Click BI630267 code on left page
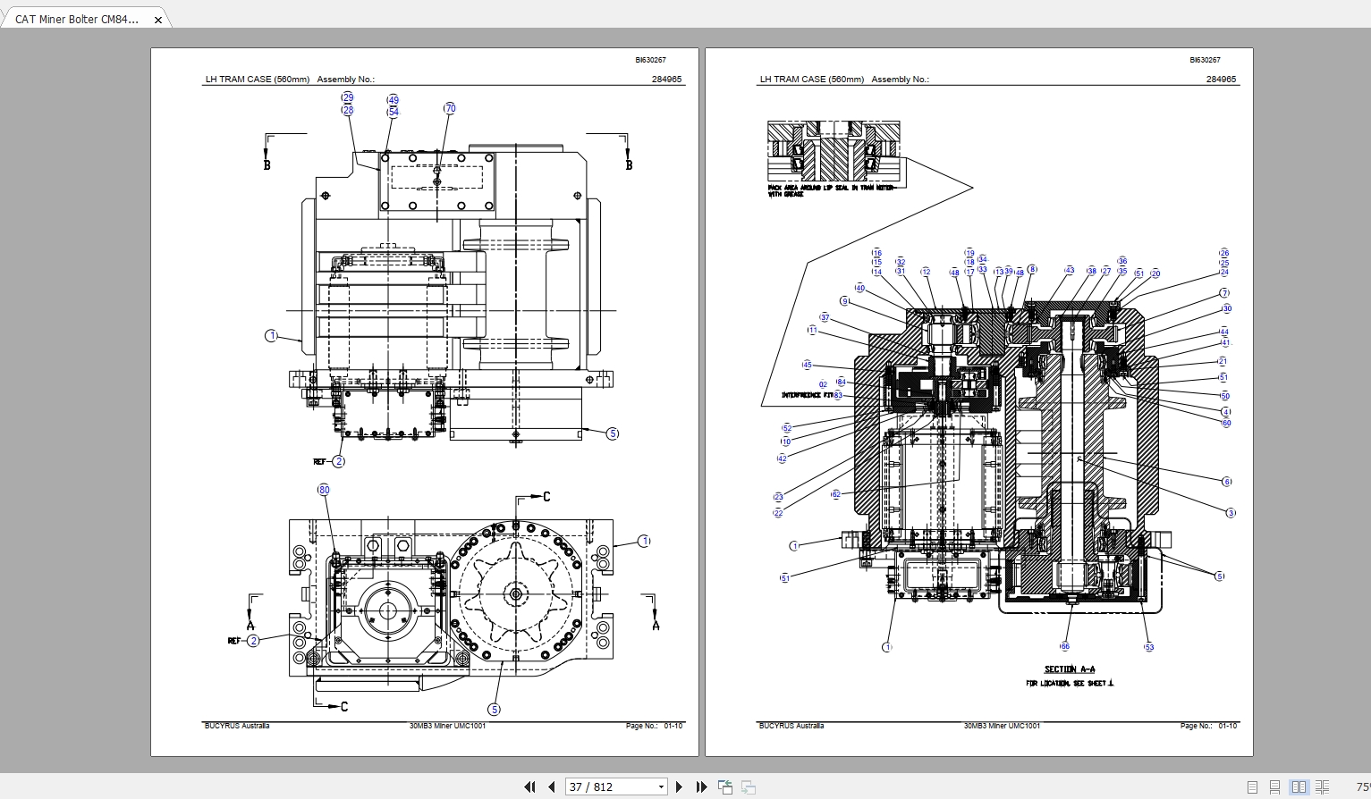 coord(650,60)
